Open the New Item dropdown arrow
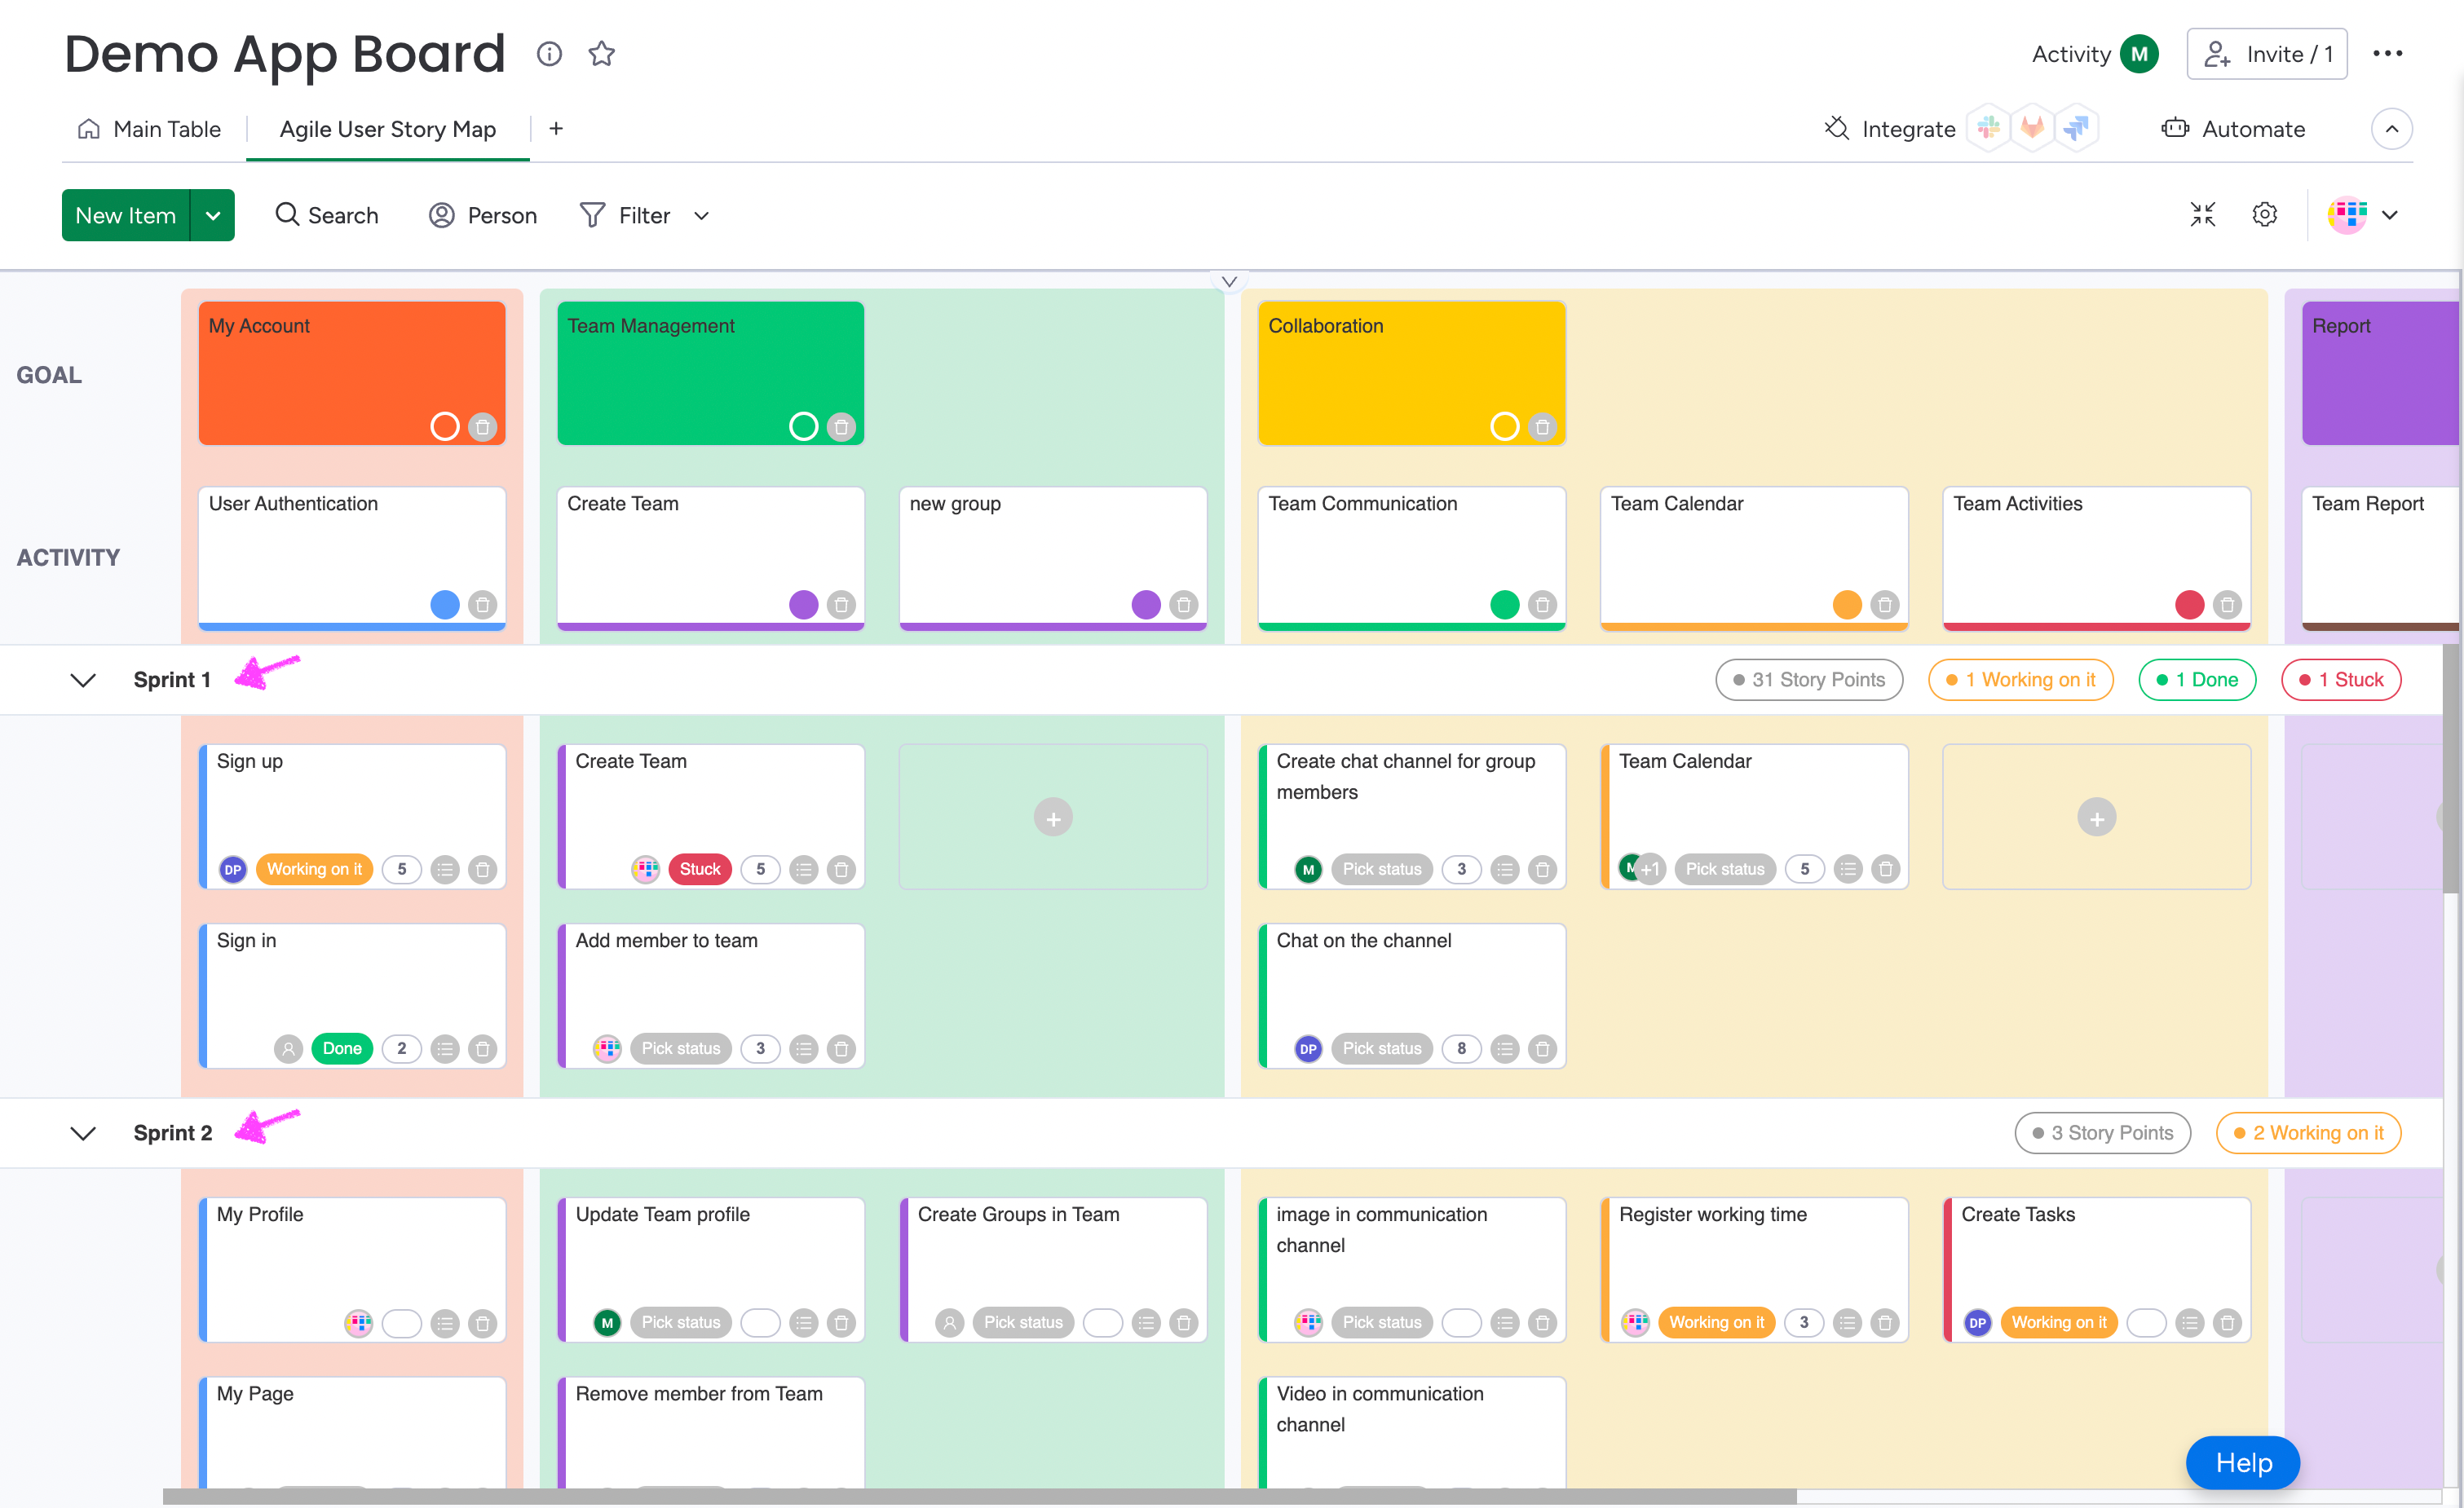This screenshot has height=1508, width=2464. tap(213, 215)
